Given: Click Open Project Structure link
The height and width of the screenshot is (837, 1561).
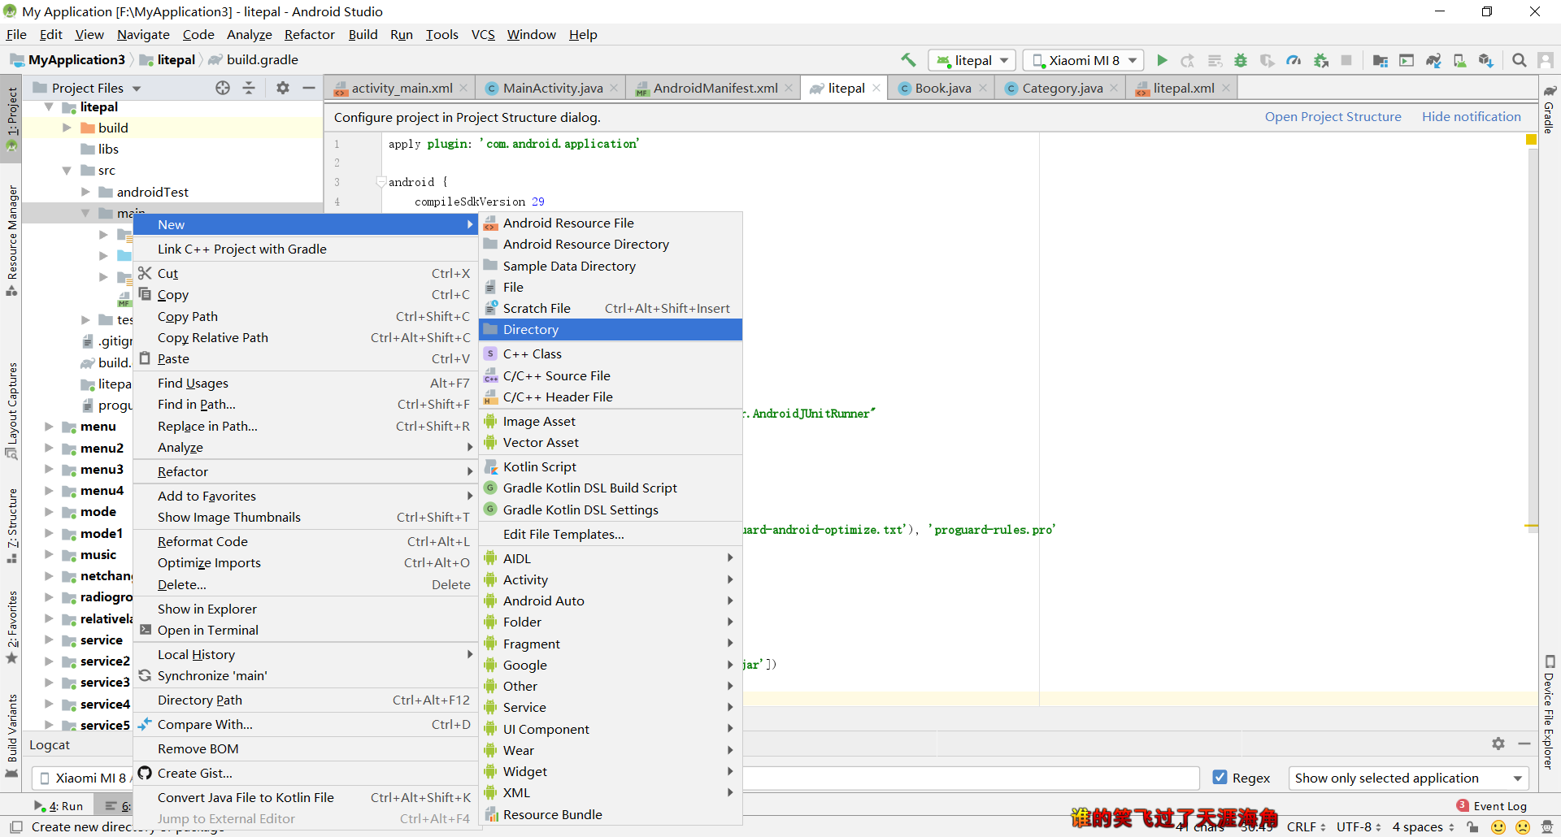Looking at the screenshot, I should [x=1333, y=117].
